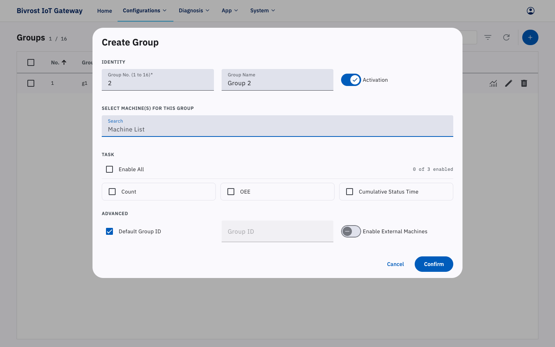Image resolution: width=555 pixels, height=347 pixels.
Task: Click the blue add group plus button
Action: click(x=530, y=37)
